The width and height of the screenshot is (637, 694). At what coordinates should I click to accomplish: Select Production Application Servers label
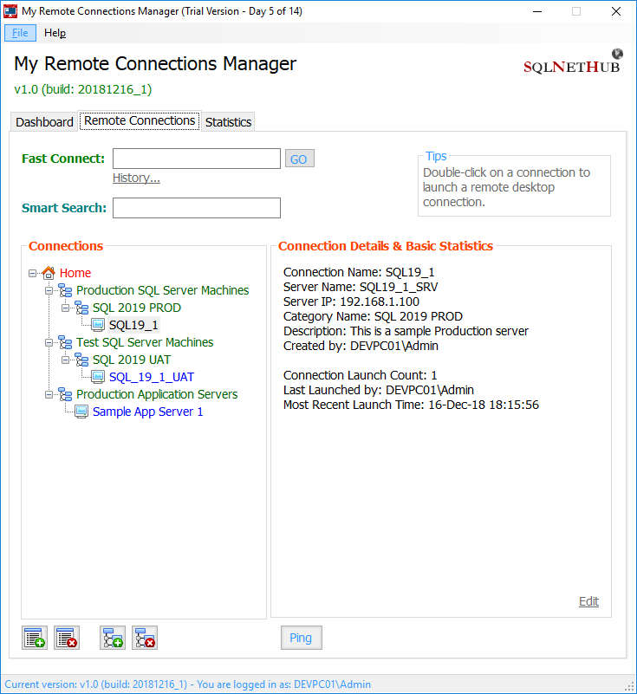point(157,394)
